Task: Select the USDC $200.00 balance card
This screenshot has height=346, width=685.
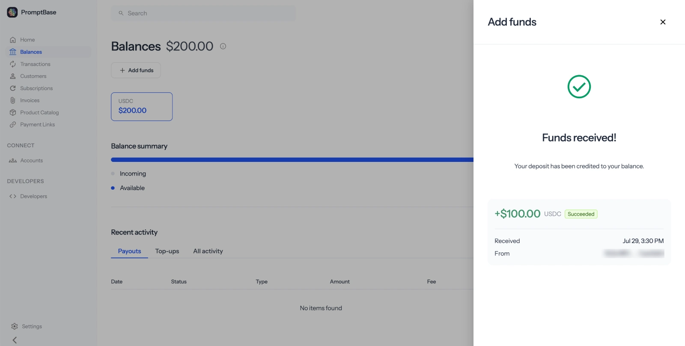Action: (x=142, y=107)
